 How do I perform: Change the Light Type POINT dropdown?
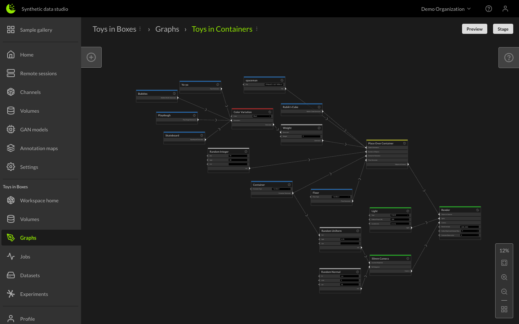[400, 215]
